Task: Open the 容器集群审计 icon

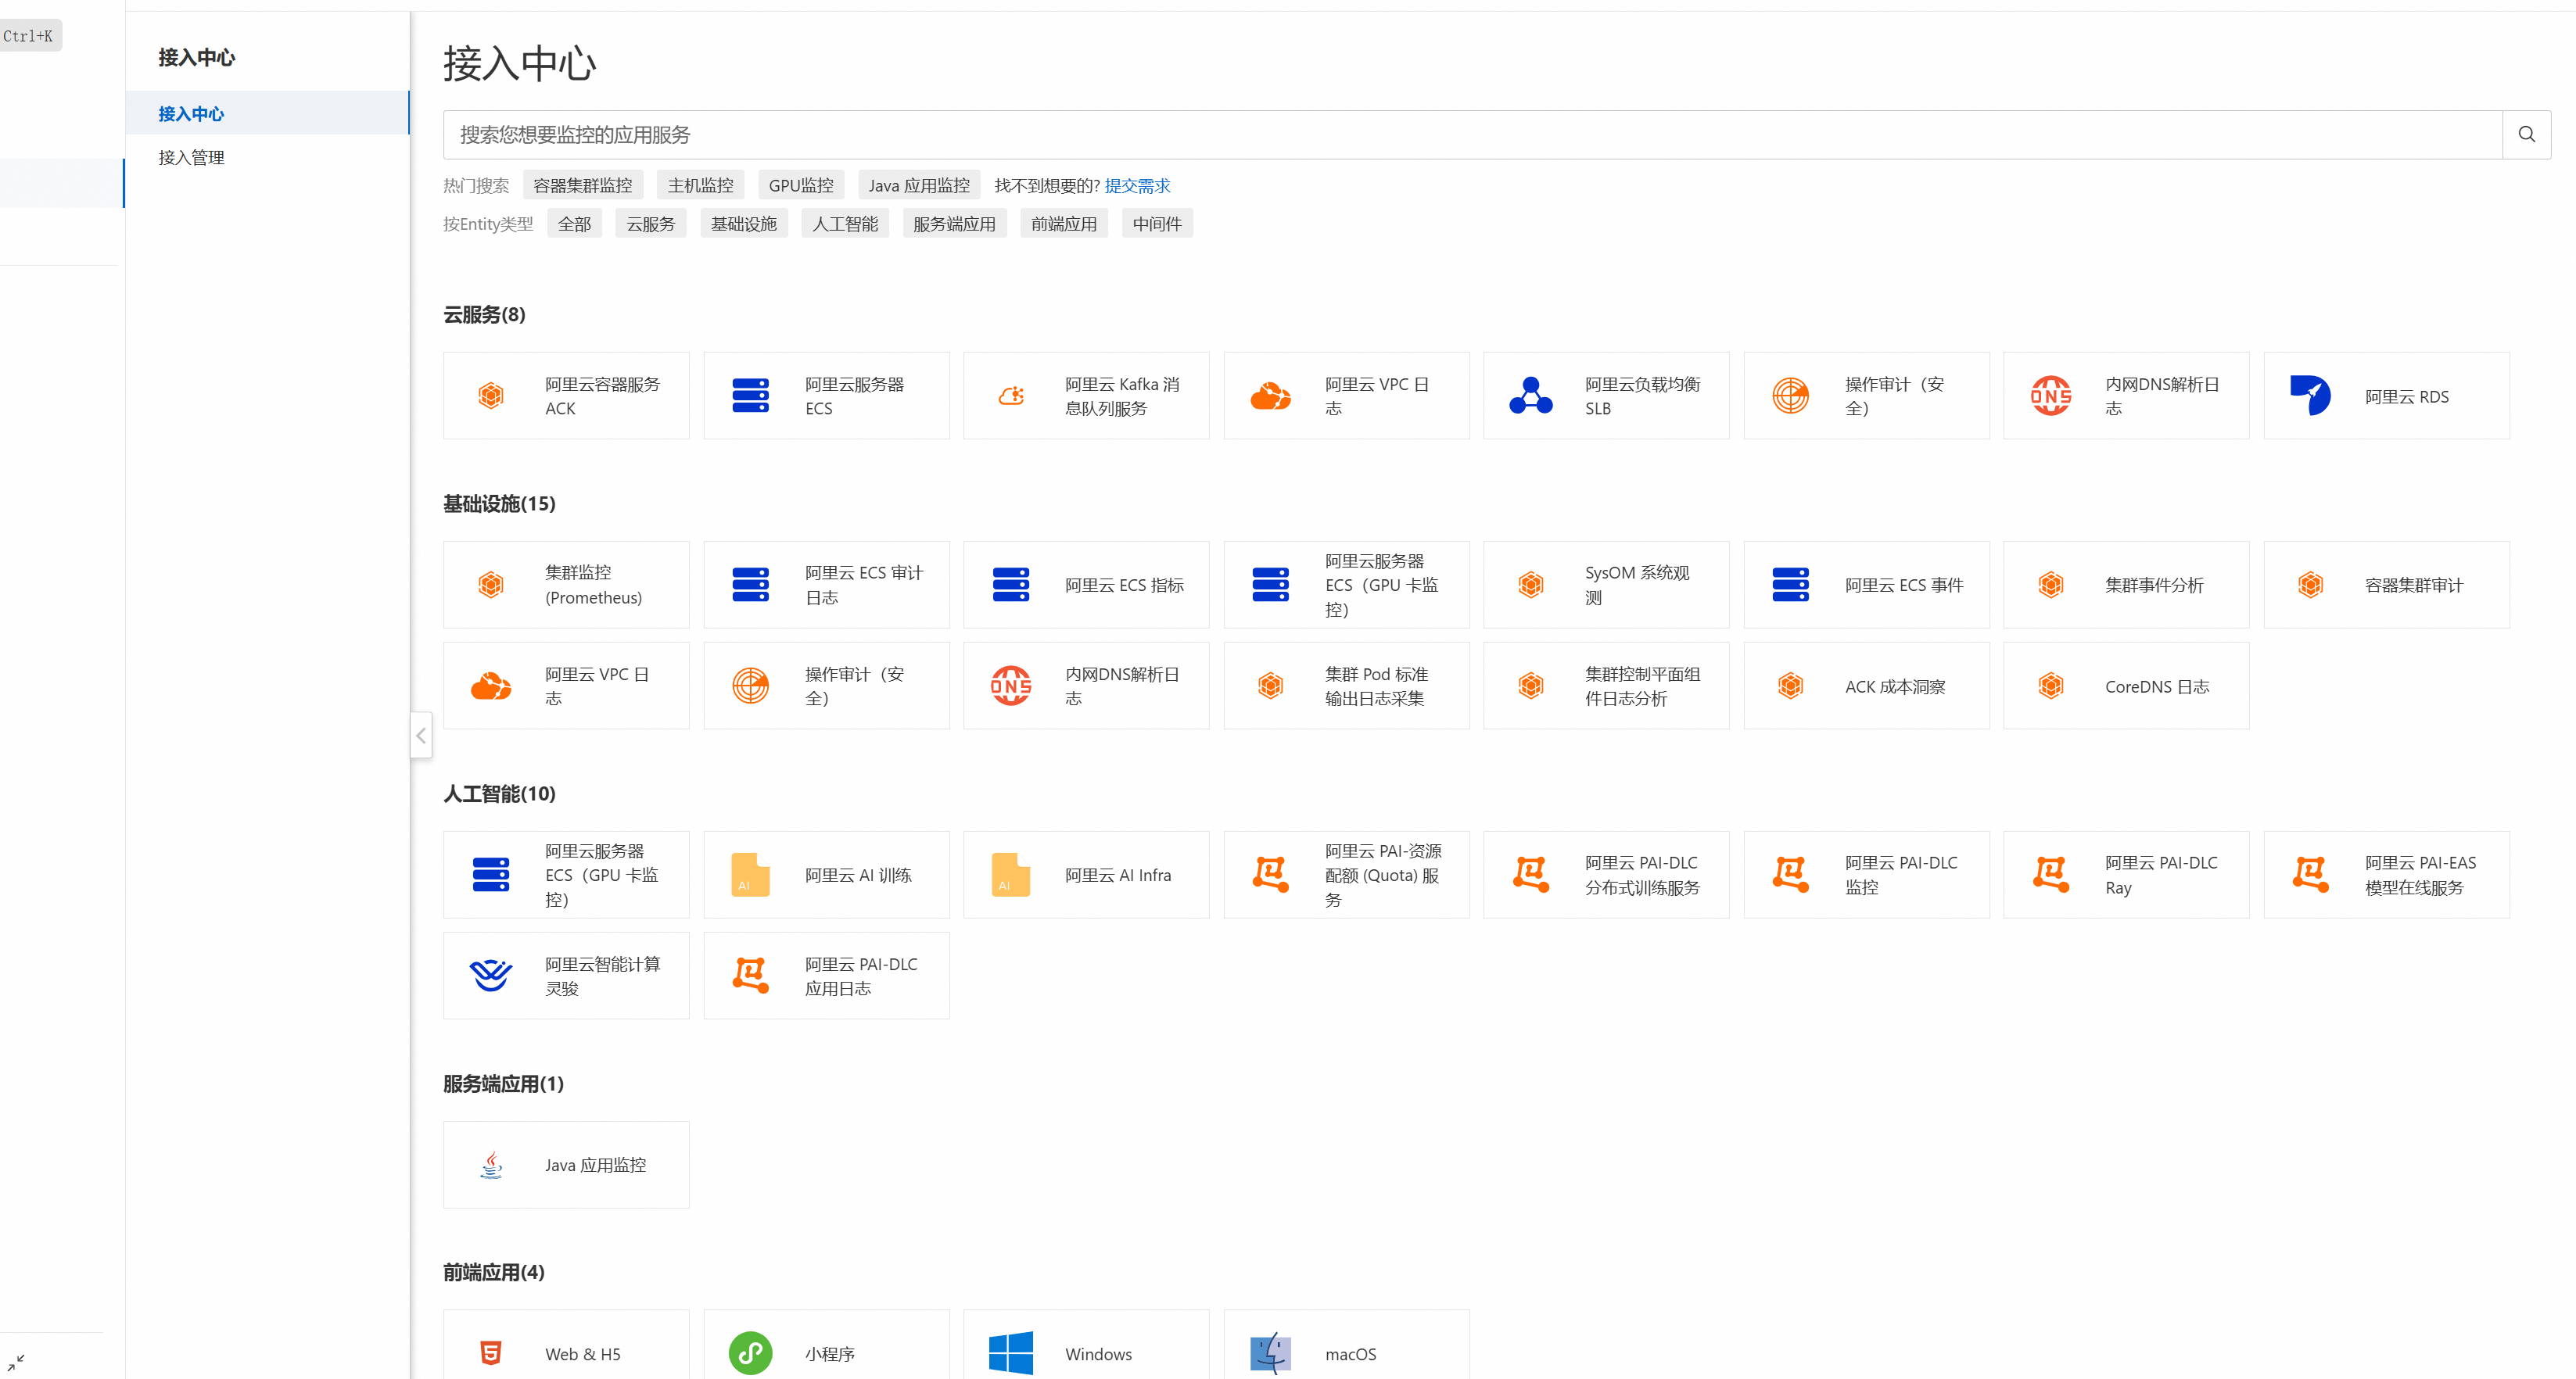Action: (2310, 584)
